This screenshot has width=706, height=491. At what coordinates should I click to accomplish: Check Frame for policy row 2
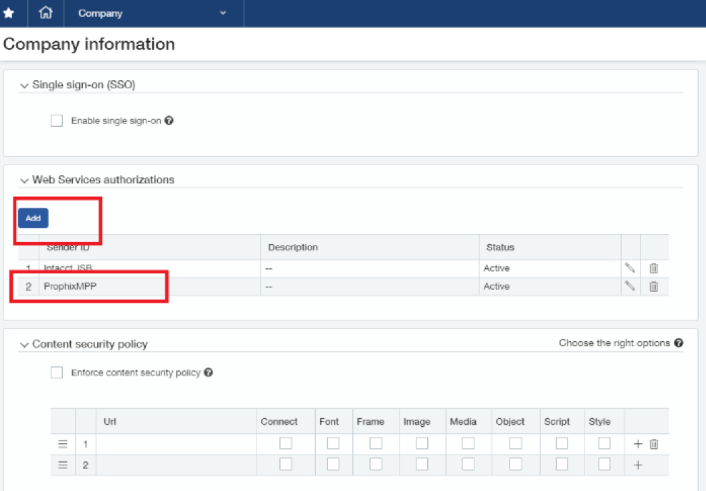coord(375,464)
